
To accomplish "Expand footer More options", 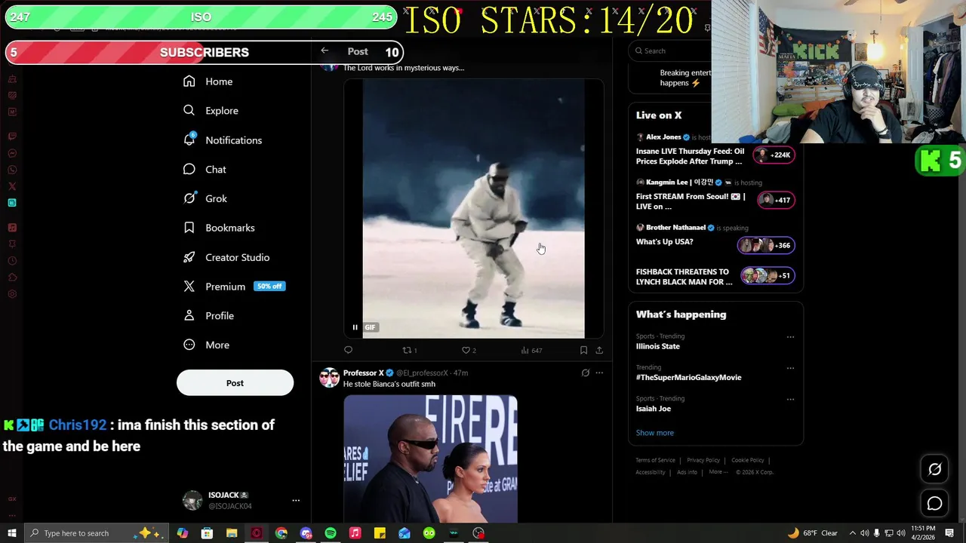I will (x=718, y=472).
